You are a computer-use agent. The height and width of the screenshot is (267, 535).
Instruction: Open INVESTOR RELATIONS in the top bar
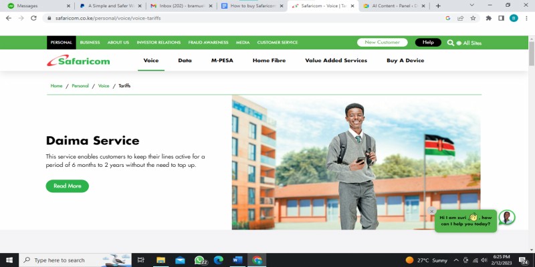pyautogui.click(x=158, y=43)
